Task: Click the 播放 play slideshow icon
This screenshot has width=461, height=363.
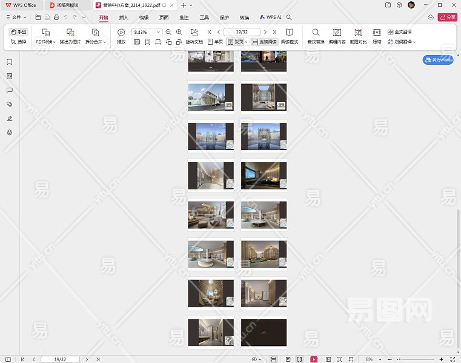Action: (x=121, y=32)
